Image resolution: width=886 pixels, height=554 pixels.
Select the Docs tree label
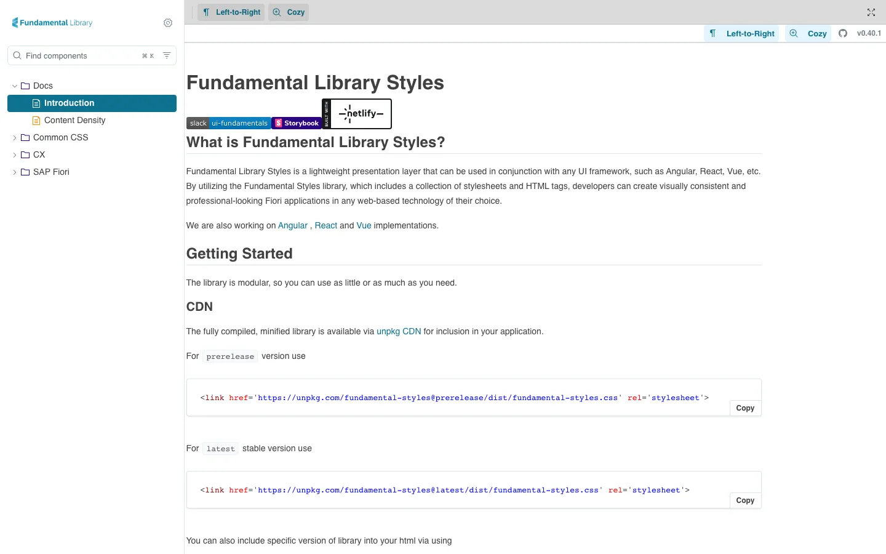[43, 86]
